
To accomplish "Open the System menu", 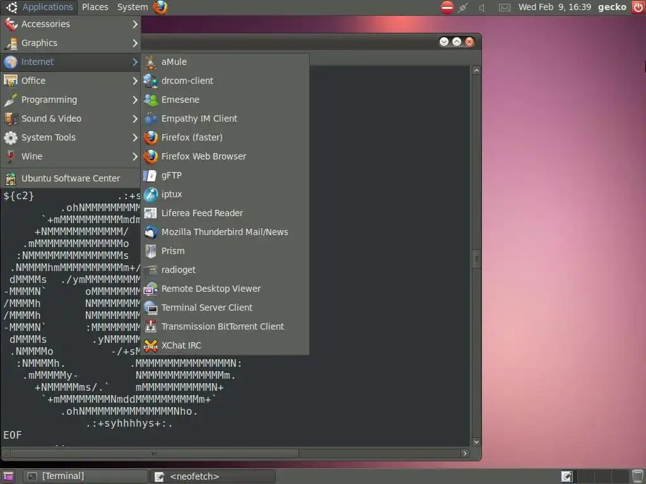I will 132,7.
